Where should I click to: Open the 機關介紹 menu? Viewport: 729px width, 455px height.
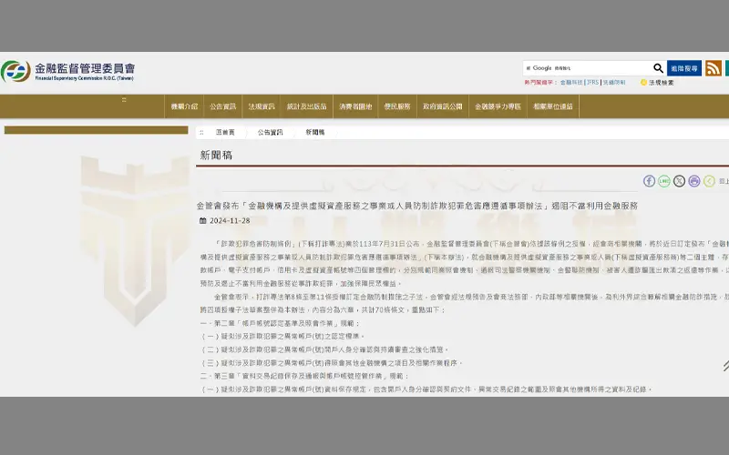tap(183, 106)
